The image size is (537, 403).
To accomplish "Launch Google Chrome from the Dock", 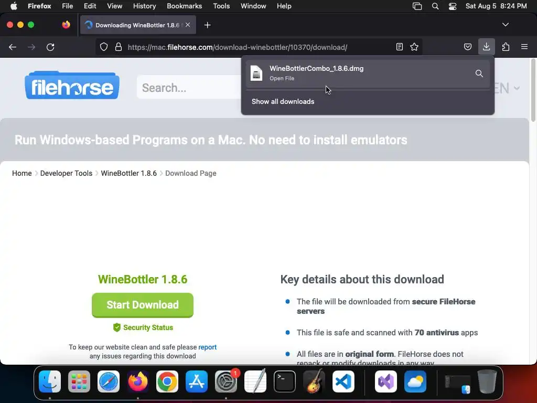I will click(x=167, y=381).
